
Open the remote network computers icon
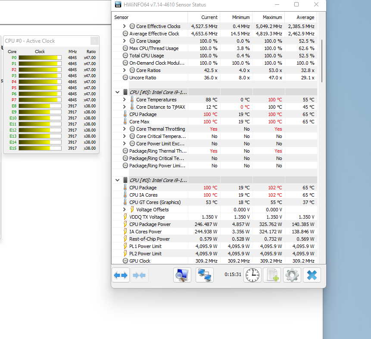pos(204,275)
